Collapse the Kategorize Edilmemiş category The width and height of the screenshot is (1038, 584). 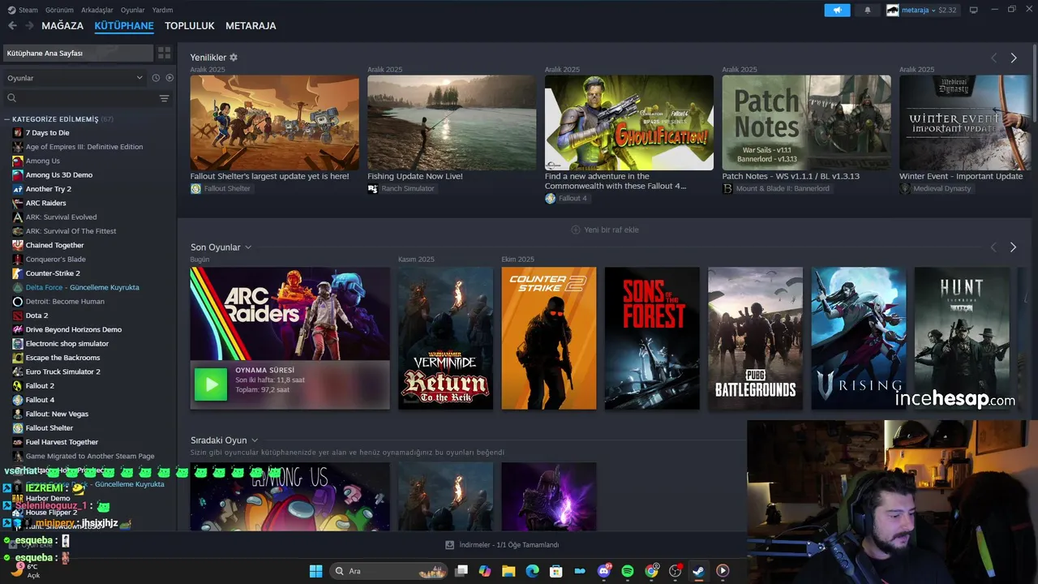coord(7,119)
